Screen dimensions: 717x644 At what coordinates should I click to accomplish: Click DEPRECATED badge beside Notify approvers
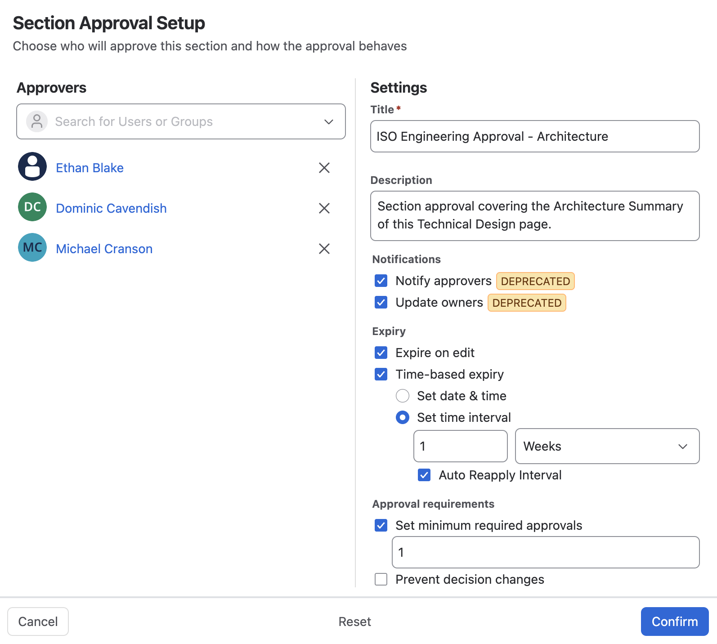point(535,281)
